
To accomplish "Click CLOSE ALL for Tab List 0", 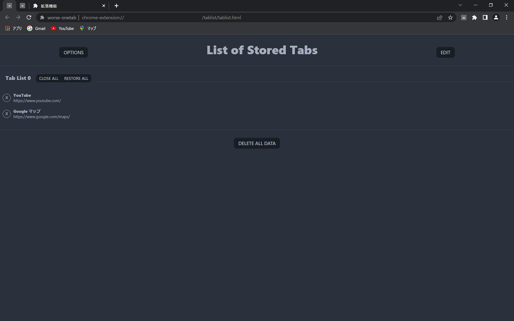I will (49, 79).
